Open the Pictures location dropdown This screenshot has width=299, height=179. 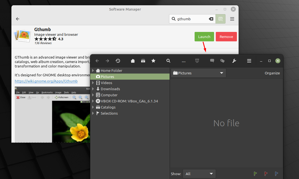(198, 73)
